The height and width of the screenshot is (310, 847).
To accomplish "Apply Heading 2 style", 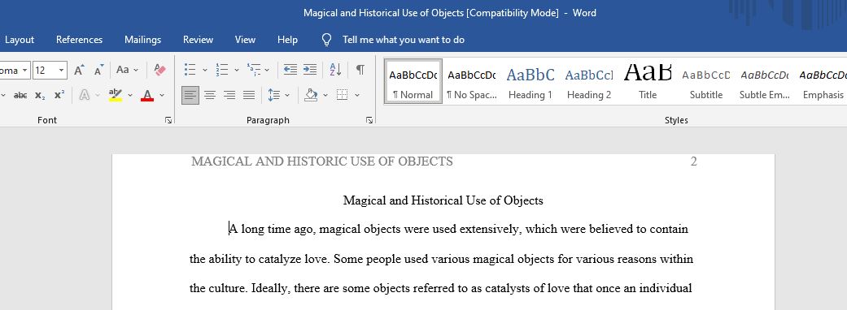I will tap(589, 81).
